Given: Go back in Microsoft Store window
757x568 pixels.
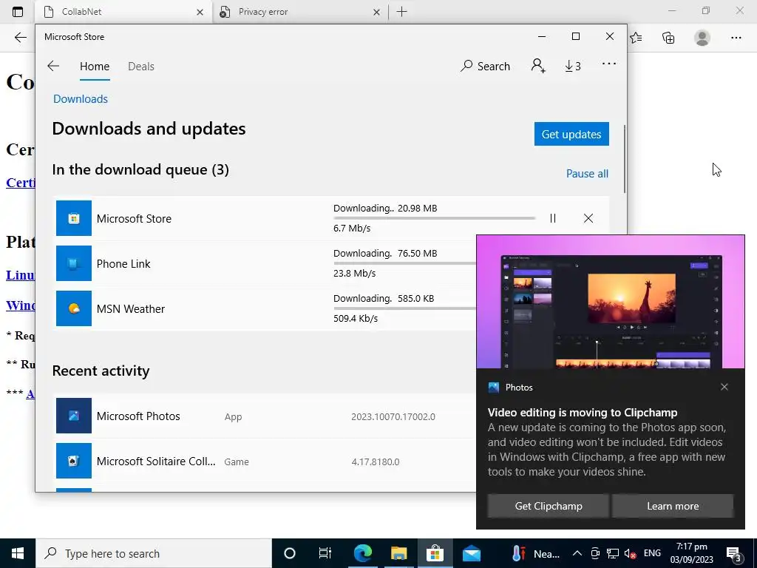Looking at the screenshot, I should [x=53, y=66].
